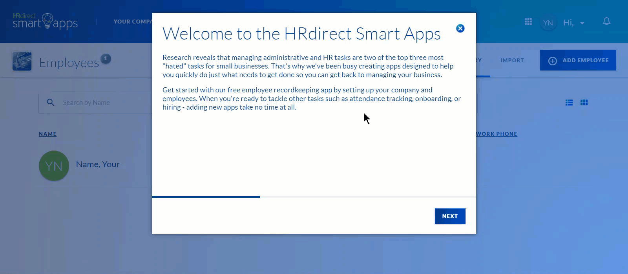Open the Name, Your employee record

click(98, 164)
